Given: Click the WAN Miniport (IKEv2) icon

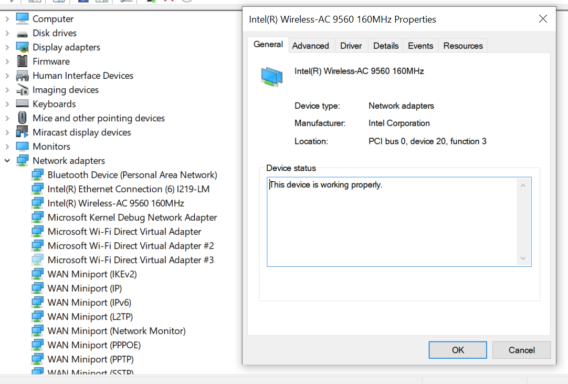Looking at the screenshot, I should point(37,274).
